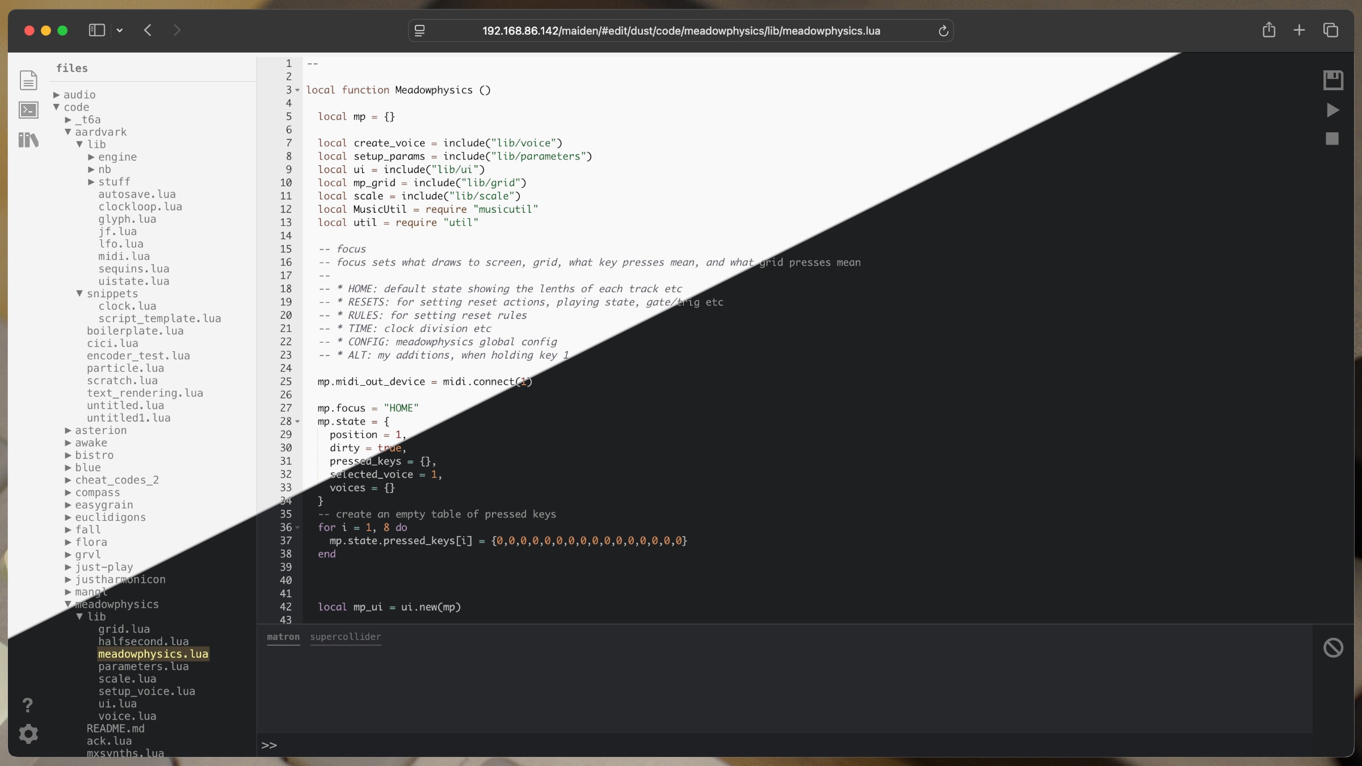Run the script with play icon
Viewport: 1362px width, 766px height.
tap(1332, 110)
